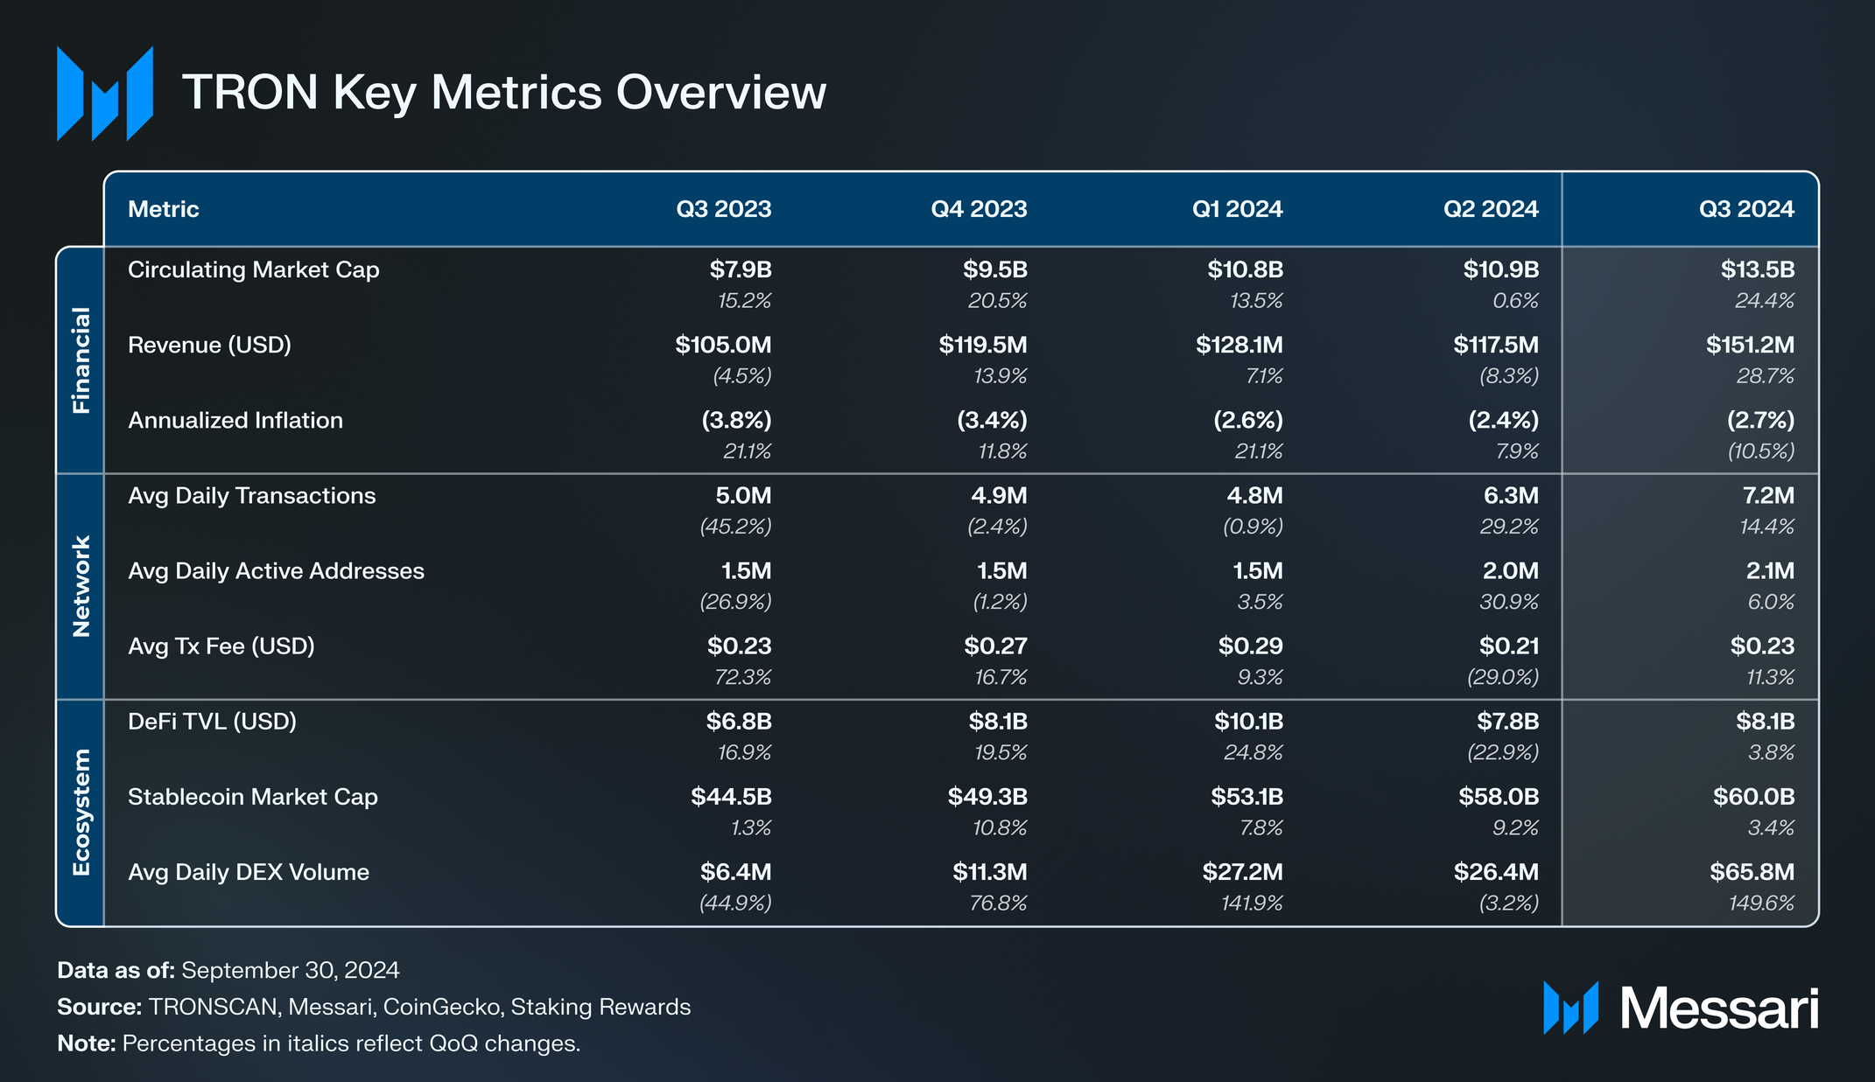Click Q3 2024 Avg Daily DEX Volume $65.8M

pyautogui.click(x=1752, y=871)
